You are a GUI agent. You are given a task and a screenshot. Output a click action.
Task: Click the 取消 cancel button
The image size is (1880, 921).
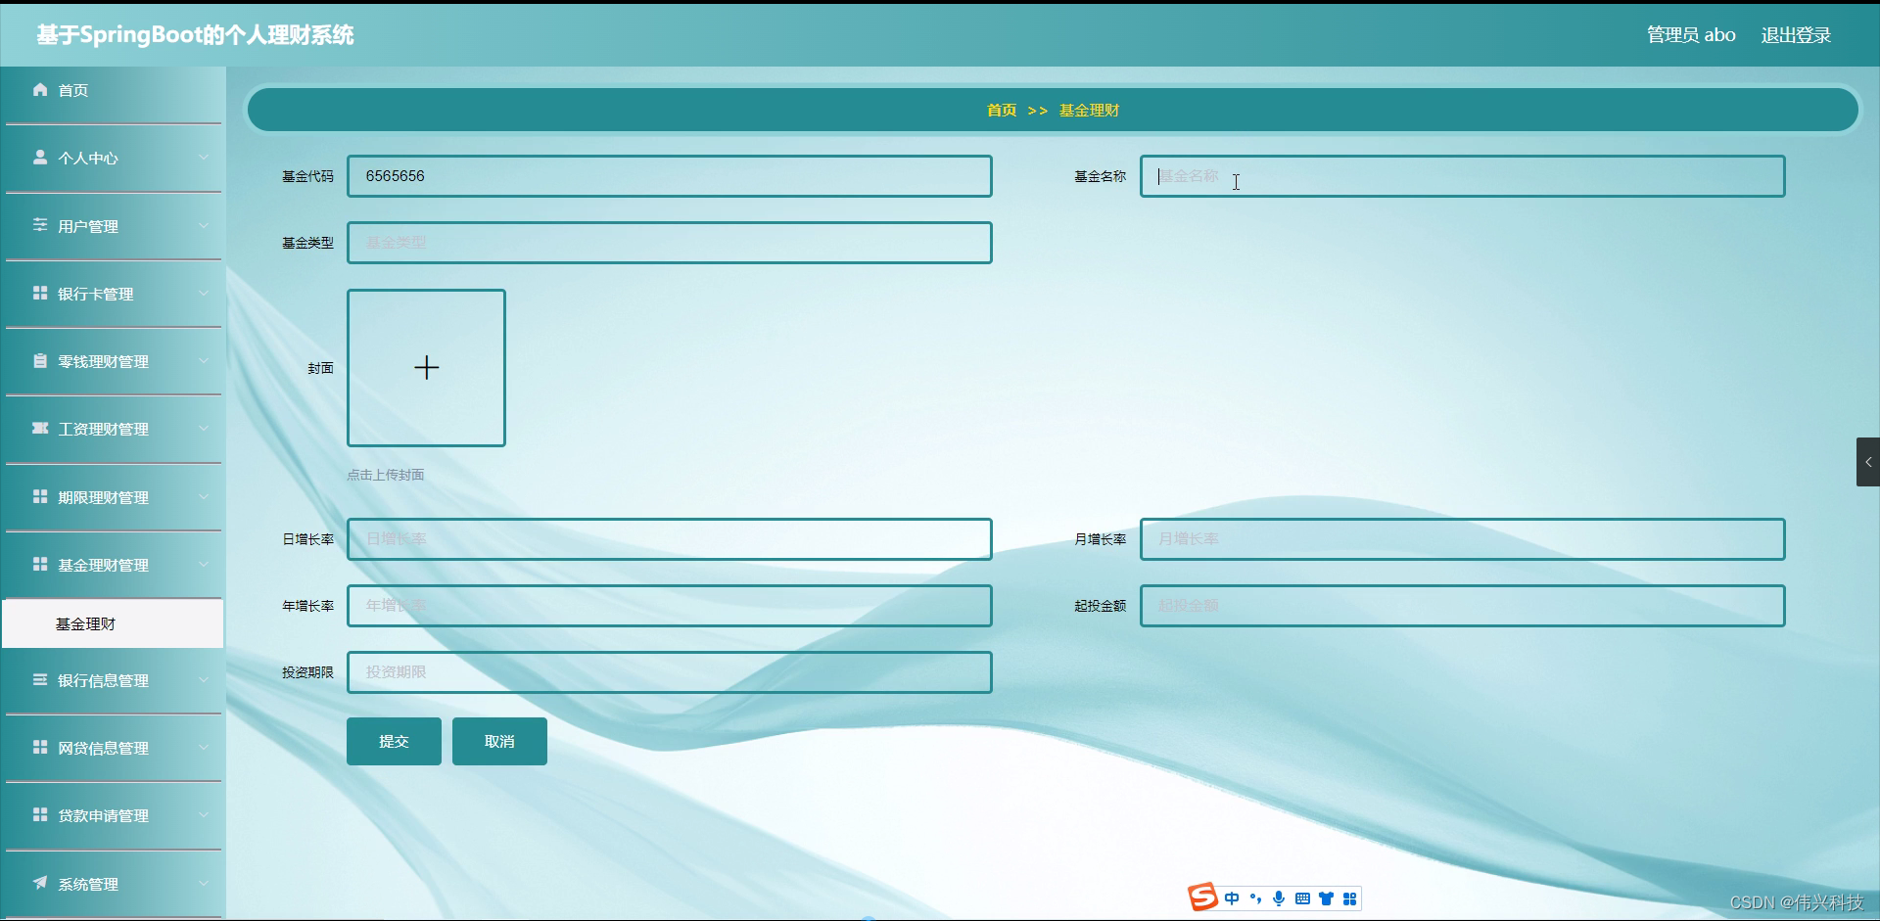[498, 741]
